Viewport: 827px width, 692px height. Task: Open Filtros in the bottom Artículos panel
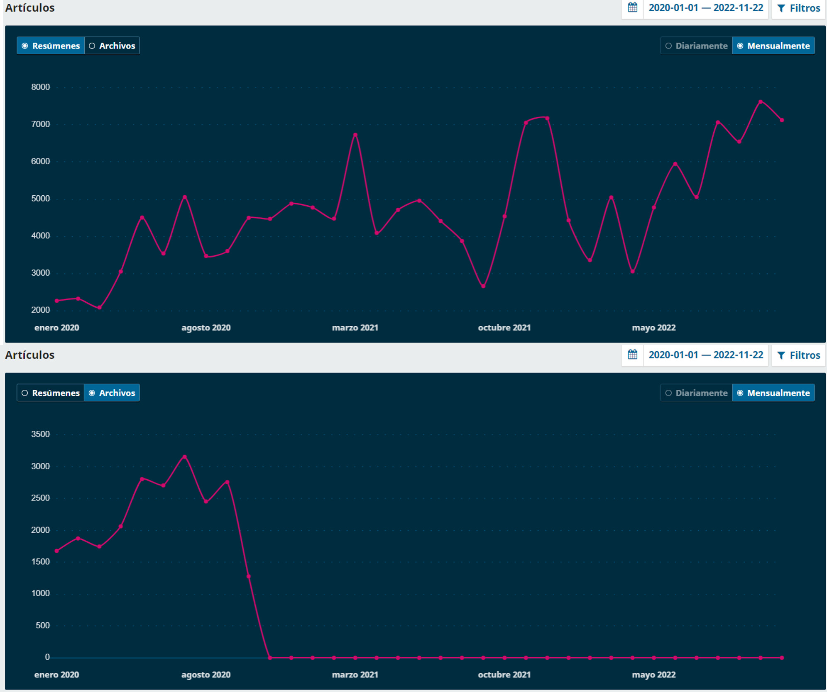(799, 355)
